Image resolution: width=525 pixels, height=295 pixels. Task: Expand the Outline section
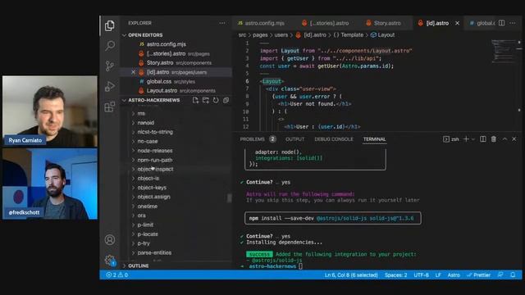point(138,265)
